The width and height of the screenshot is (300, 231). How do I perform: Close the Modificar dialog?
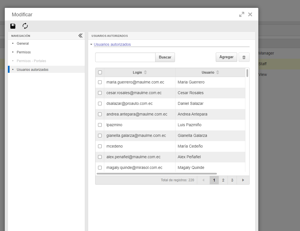[250, 14]
